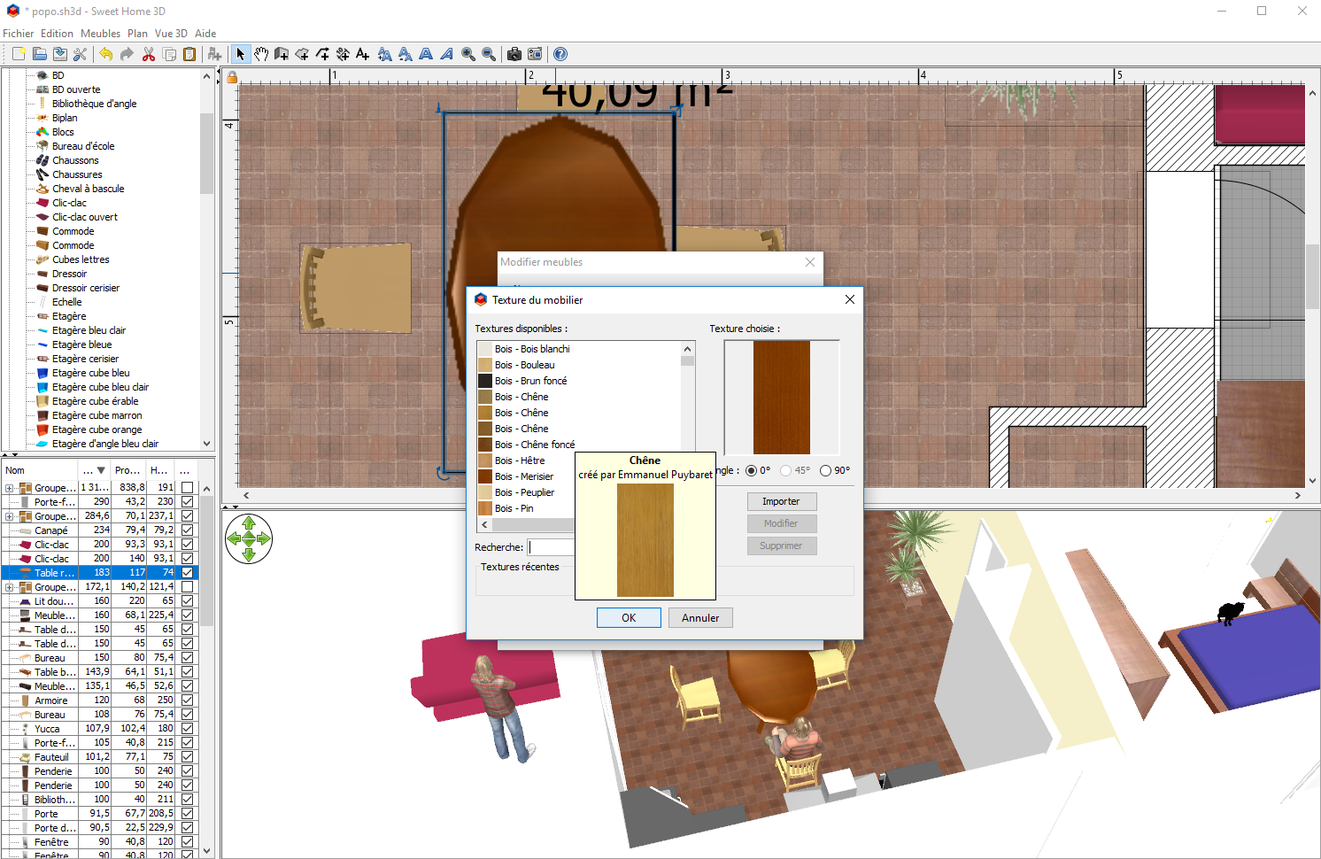
Task: Pick the Bois - Merisier texture swatch
Action: click(485, 476)
